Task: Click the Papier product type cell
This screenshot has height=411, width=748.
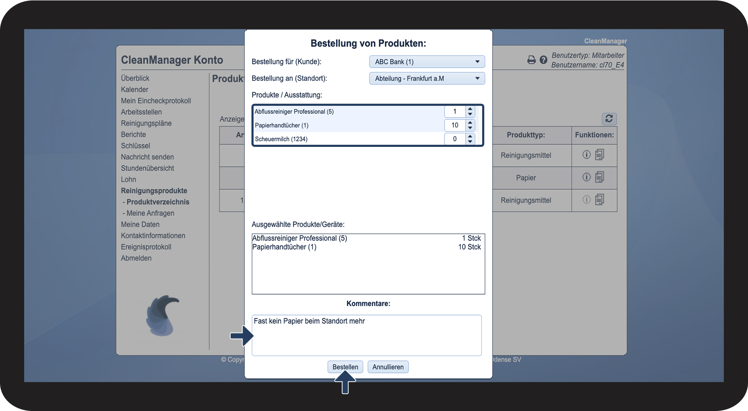Action: [x=526, y=178]
